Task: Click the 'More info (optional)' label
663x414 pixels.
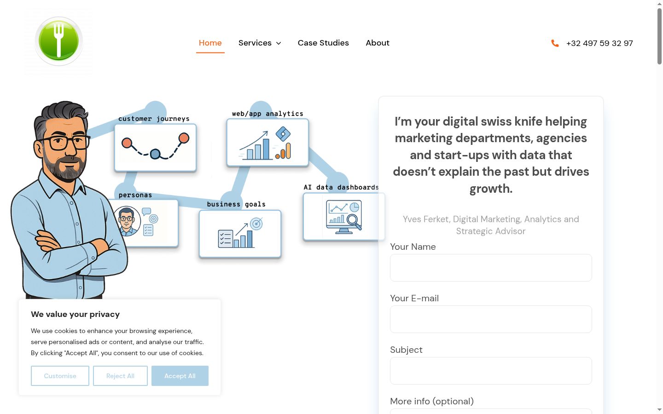Action: pos(432,401)
